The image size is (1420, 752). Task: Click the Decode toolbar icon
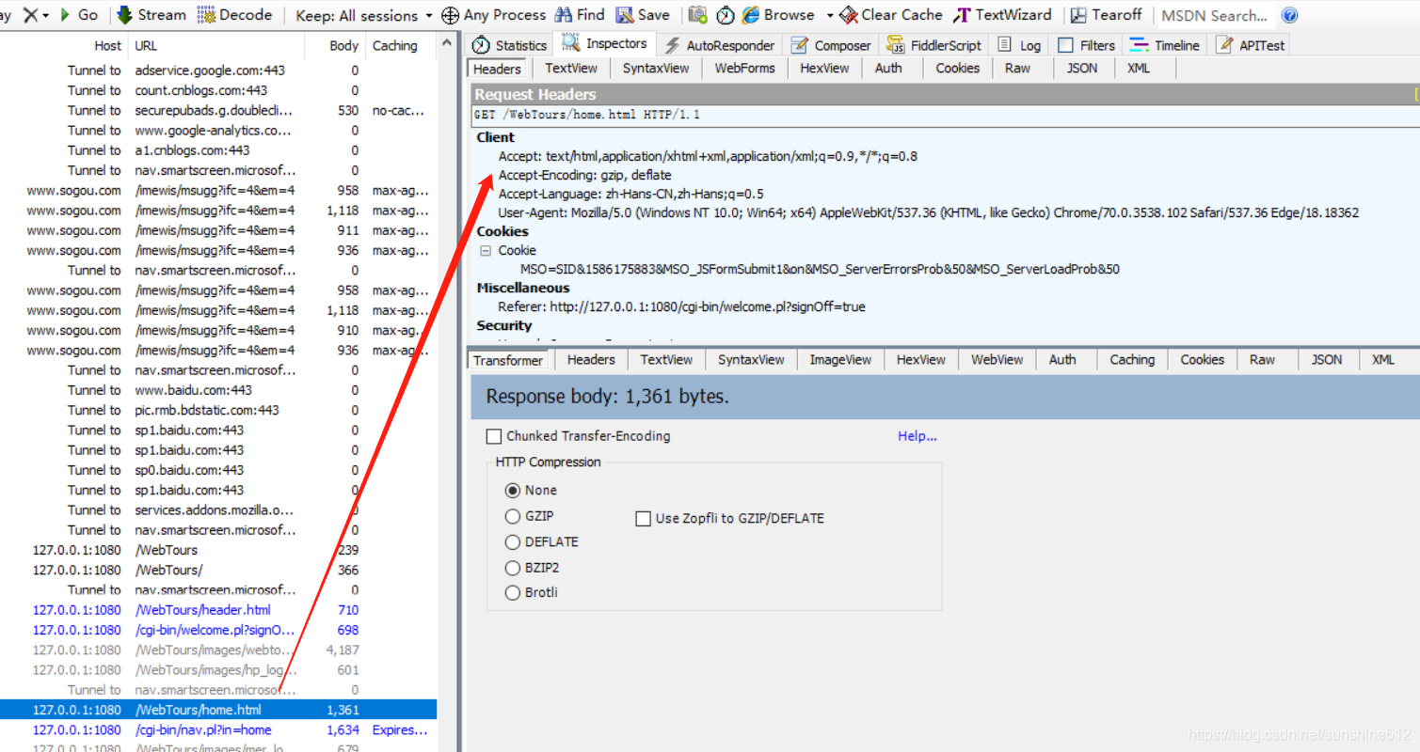(206, 15)
